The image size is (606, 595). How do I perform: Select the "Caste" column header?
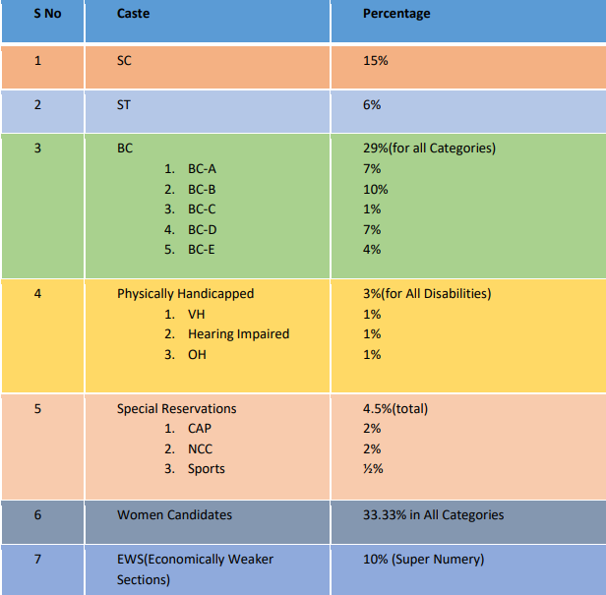pos(134,14)
